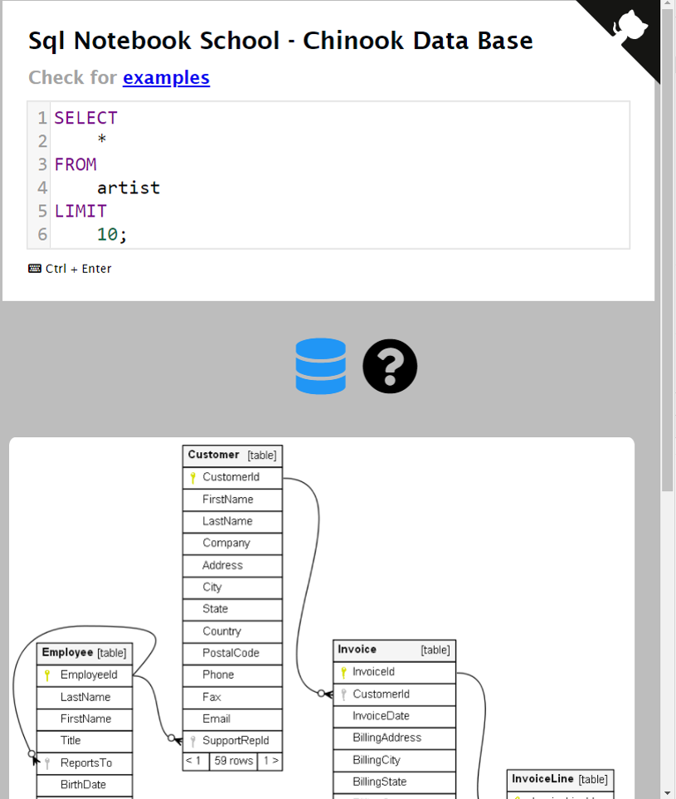This screenshot has width=676, height=799.
Task: Select the Company field in Customer table
Action: click(x=232, y=543)
